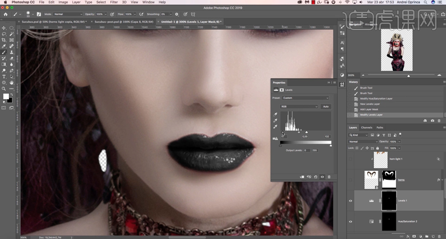Hide the Levels 1 layer
Screen dimensions: 446x239
coord(350,201)
